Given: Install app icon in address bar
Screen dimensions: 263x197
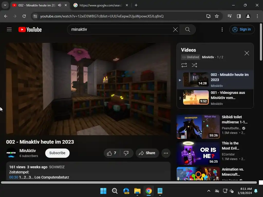Looking at the screenshot, I should (x=208, y=16).
